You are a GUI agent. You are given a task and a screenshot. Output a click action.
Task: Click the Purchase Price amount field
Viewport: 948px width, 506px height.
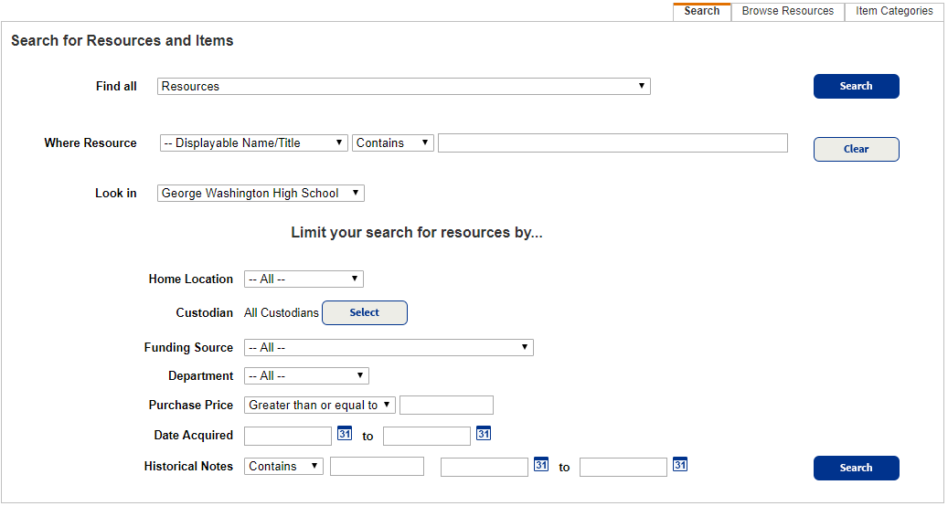446,406
